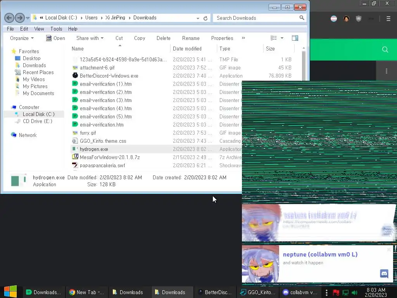Show more toolbar commands chevron
The width and height of the screenshot is (397, 298).
coord(243,38)
